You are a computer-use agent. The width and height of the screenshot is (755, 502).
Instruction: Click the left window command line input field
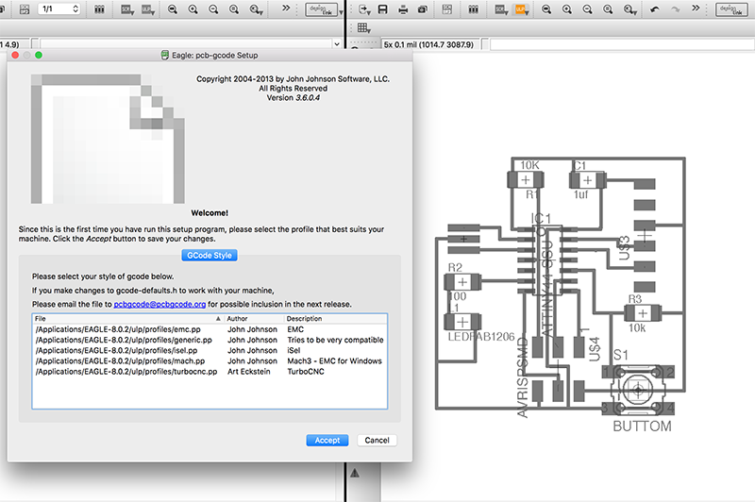pos(186,43)
